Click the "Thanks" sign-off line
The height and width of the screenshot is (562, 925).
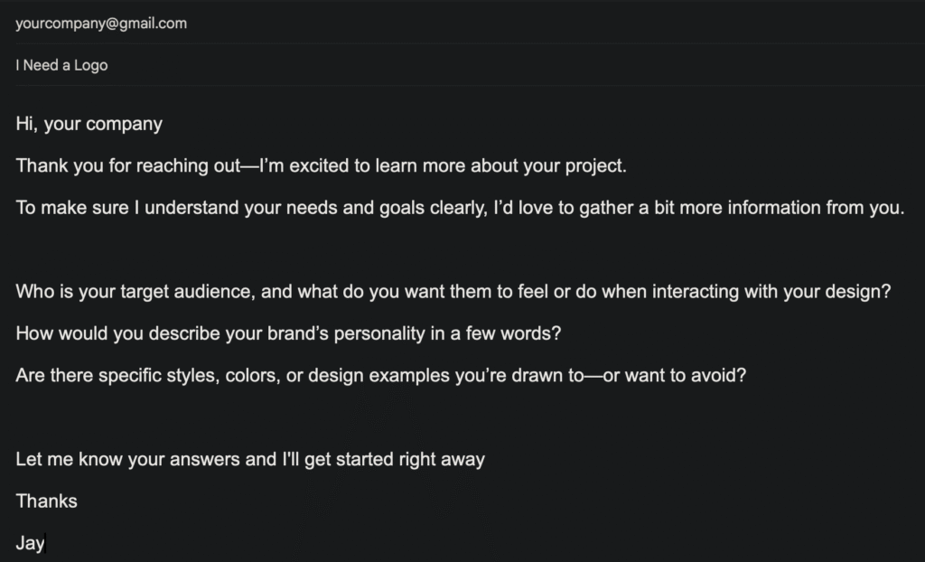[46, 501]
